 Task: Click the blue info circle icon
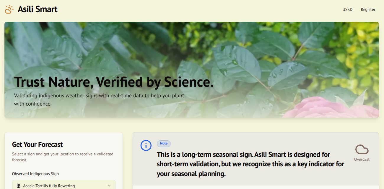[146, 145]
